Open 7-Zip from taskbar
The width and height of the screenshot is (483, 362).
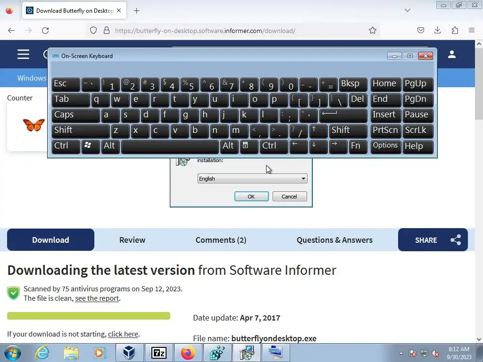pos(159,353)
